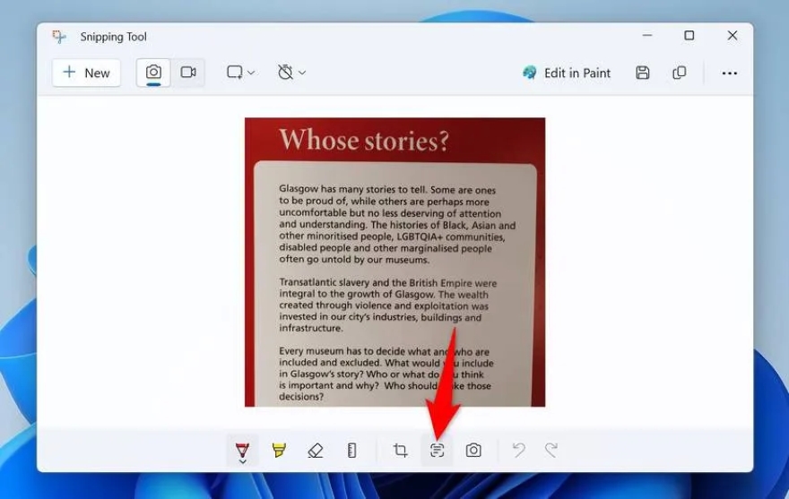789x499 pixels.
Task: Choose the Eraser tool
Action: coord(315,451)
